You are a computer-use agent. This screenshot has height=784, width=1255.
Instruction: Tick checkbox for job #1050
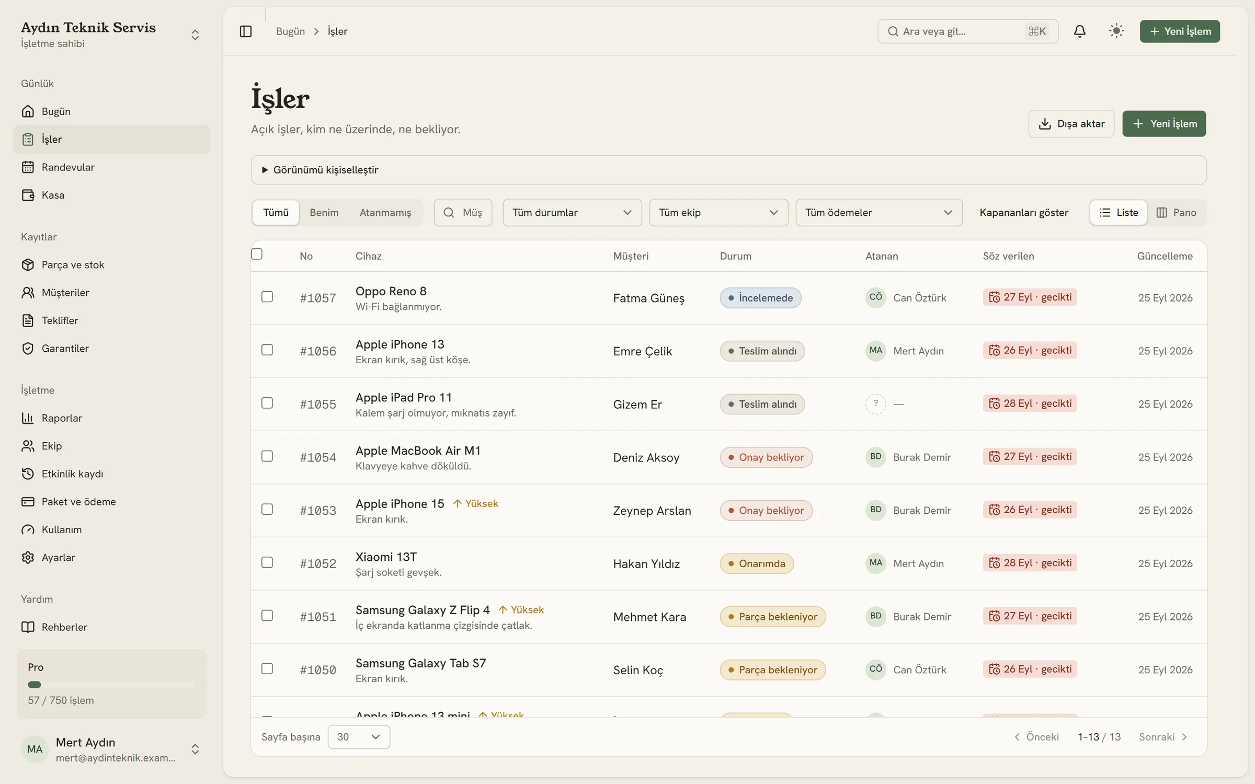pyautogui.click(x=267, y=668)
